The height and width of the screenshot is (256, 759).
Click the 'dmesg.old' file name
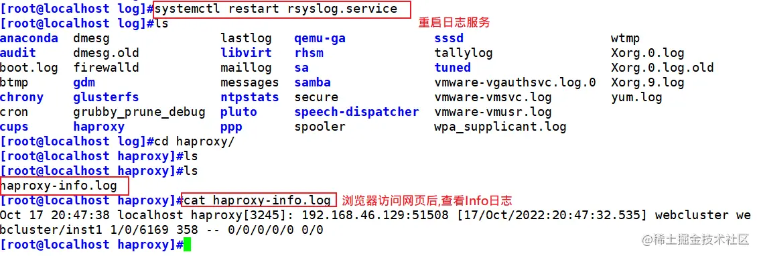(106, 53)
